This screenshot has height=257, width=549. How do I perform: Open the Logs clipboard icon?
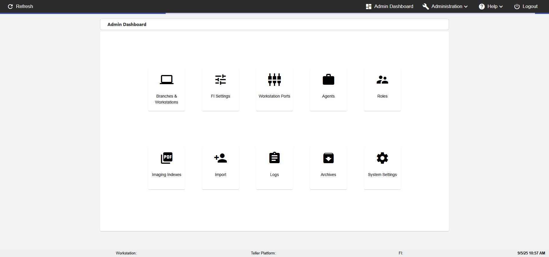[x=274, y=158]
